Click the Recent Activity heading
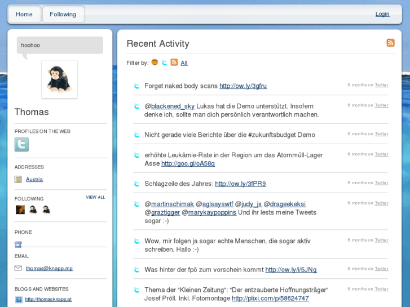410x307 pixels. pos(158,43)
